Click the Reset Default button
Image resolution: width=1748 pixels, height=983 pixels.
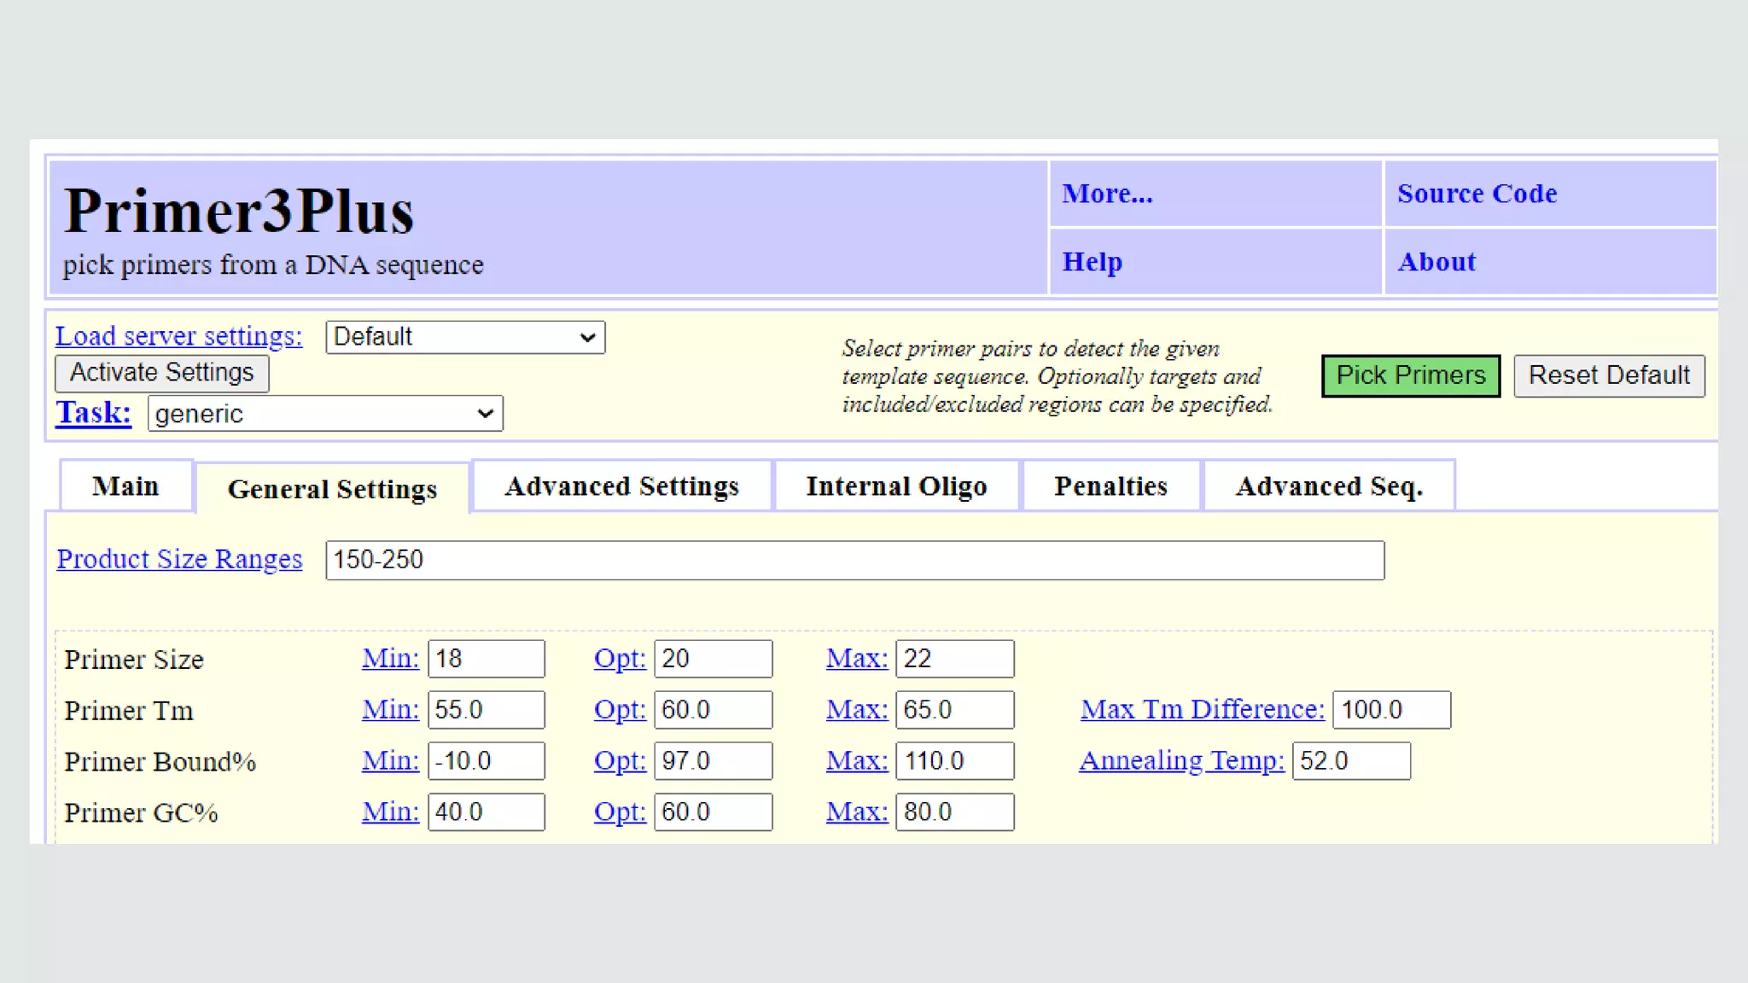(x=1608, y=375)
